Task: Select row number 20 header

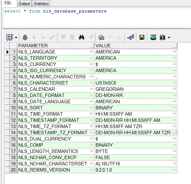Action: (13, 170)
